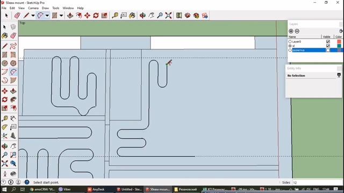The height and width of the screenshot is (193, 344).
Task: Select the Zoom Window tool
Action: click(13, 155)
